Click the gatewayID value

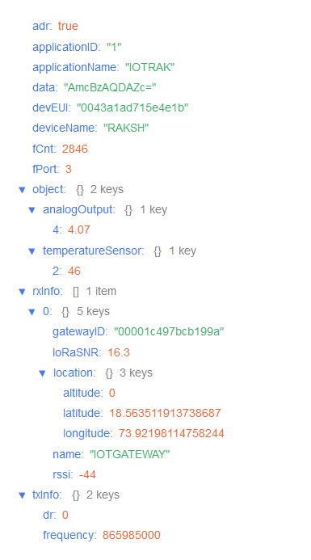tap(169, 332)
